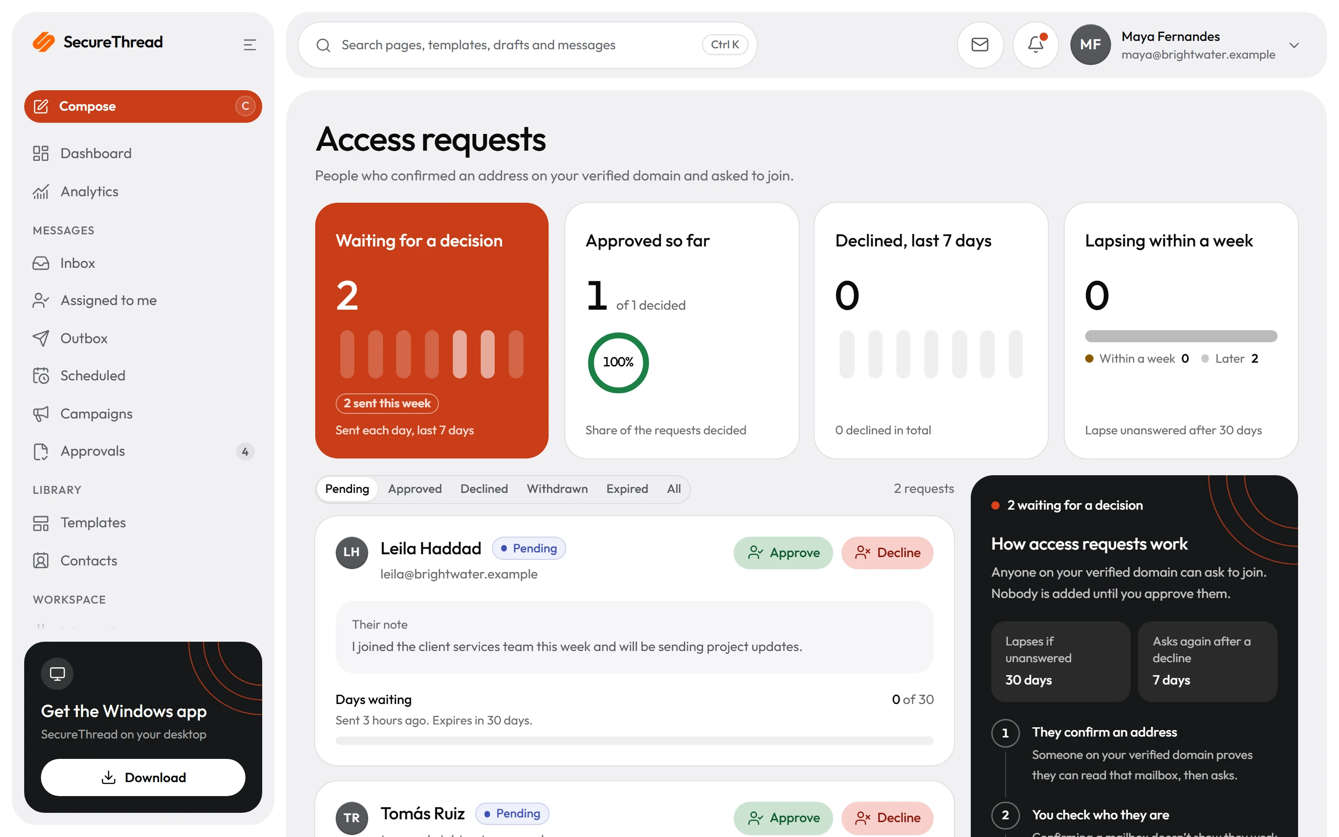Click the search magnifier icon
This screenshot has height=837, width=1339.
click(323, 45)
